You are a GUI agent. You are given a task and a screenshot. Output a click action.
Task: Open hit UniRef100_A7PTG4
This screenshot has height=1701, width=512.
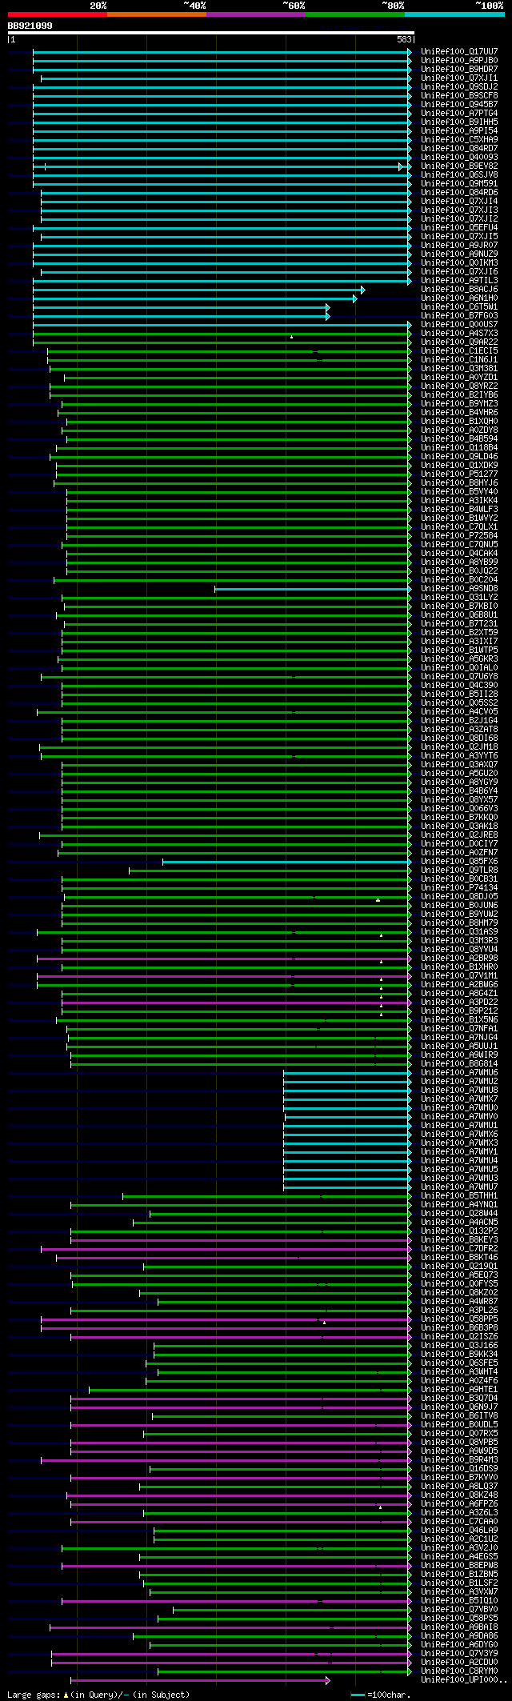tap(459, 113)
